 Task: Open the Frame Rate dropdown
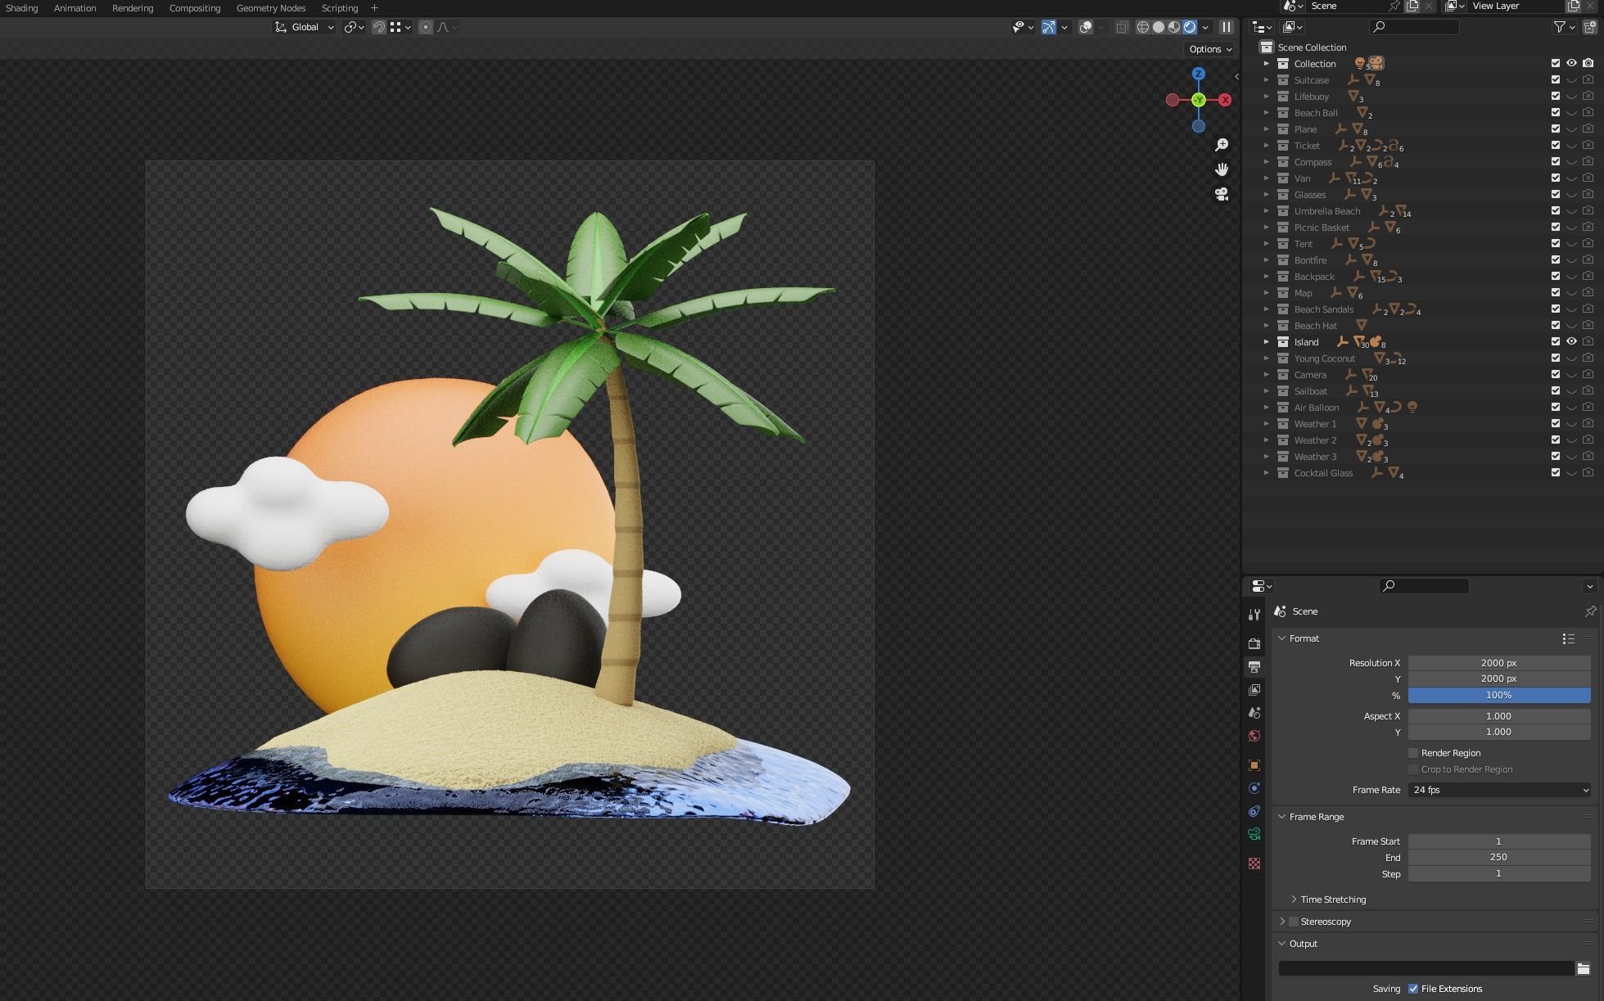(x=1499, y=790)
